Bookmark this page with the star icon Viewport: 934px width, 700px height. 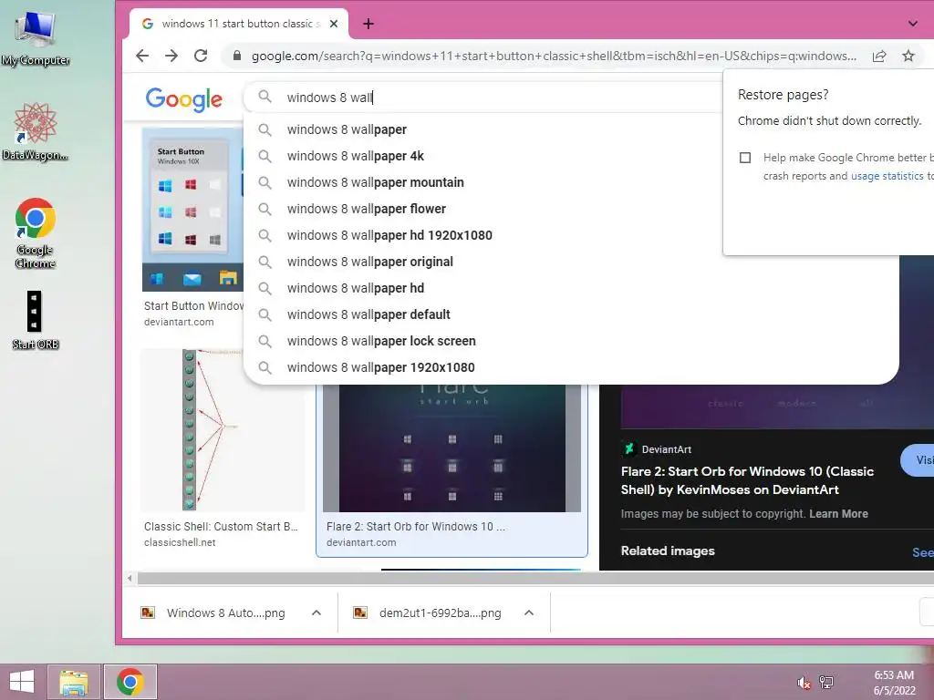pyautogui.click(x=908, y=56)
